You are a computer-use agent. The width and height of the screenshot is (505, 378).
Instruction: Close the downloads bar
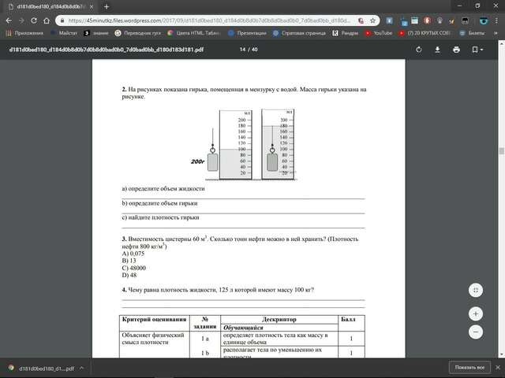coord(498,368)
